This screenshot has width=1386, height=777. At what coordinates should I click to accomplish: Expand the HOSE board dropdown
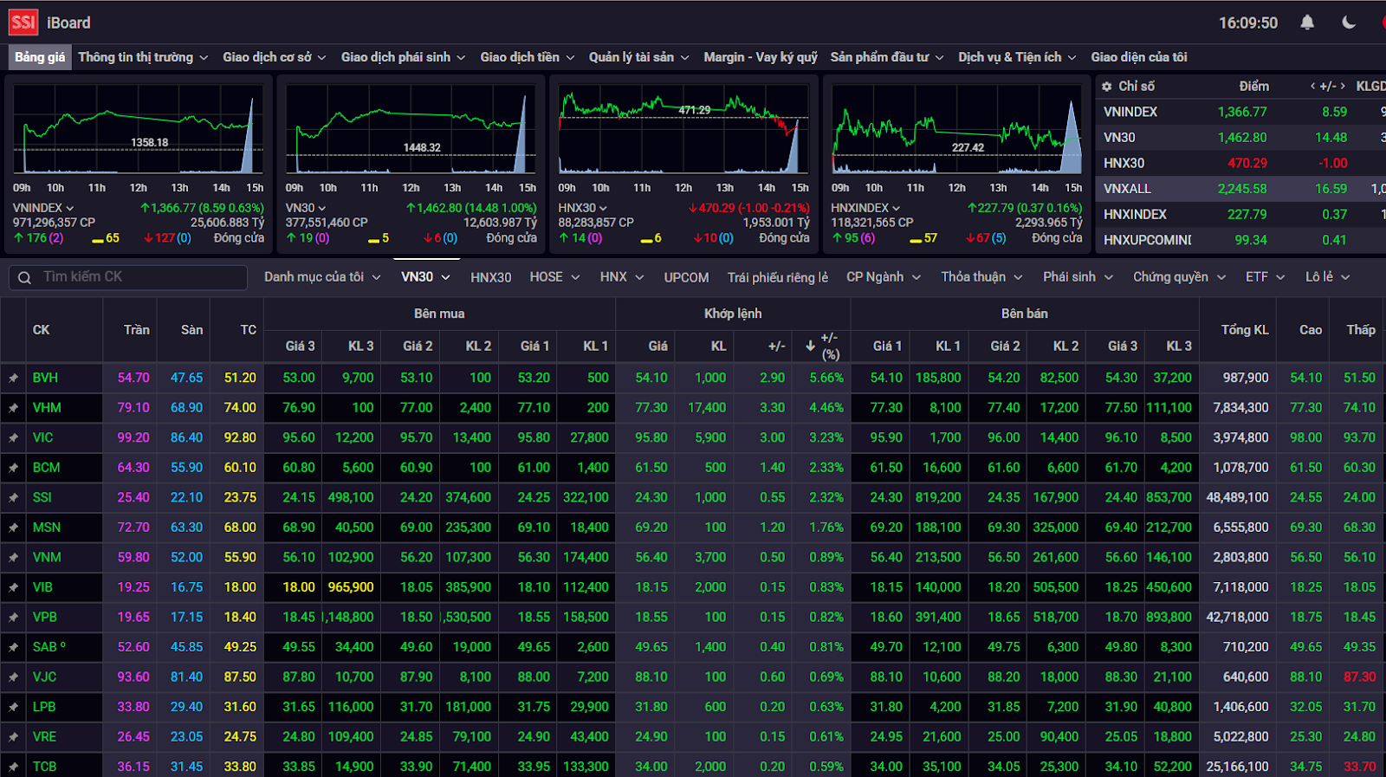[x=554, y=277]
